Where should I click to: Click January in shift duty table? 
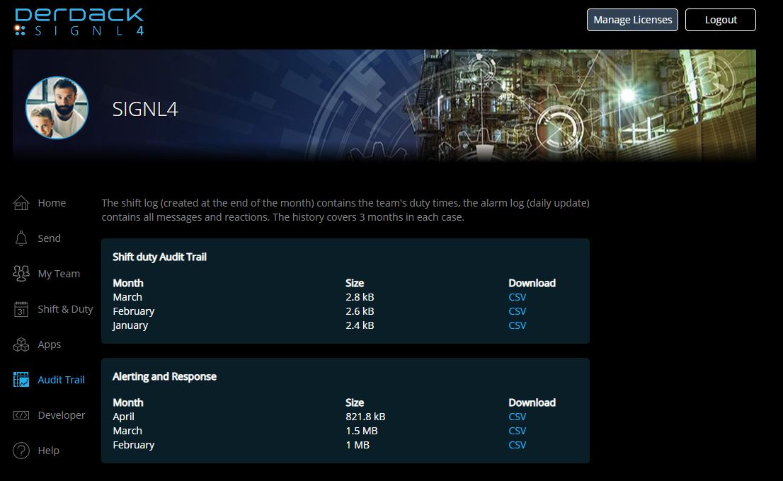tap(130, 325)
